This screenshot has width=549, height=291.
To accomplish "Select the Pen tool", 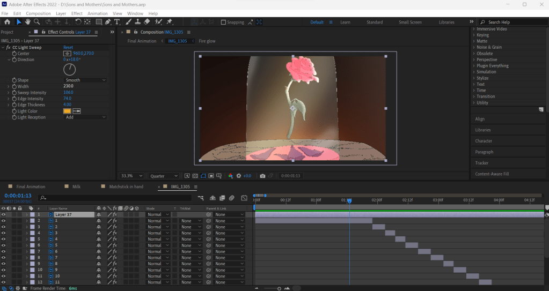I will click(x=108, y=22).
